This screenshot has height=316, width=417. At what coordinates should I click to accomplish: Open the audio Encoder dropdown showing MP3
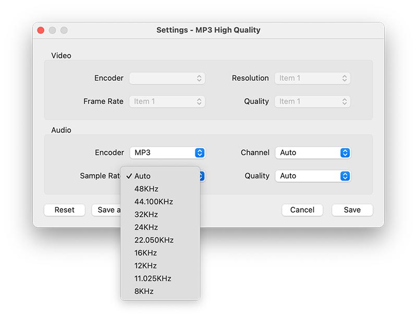(167, 152)
